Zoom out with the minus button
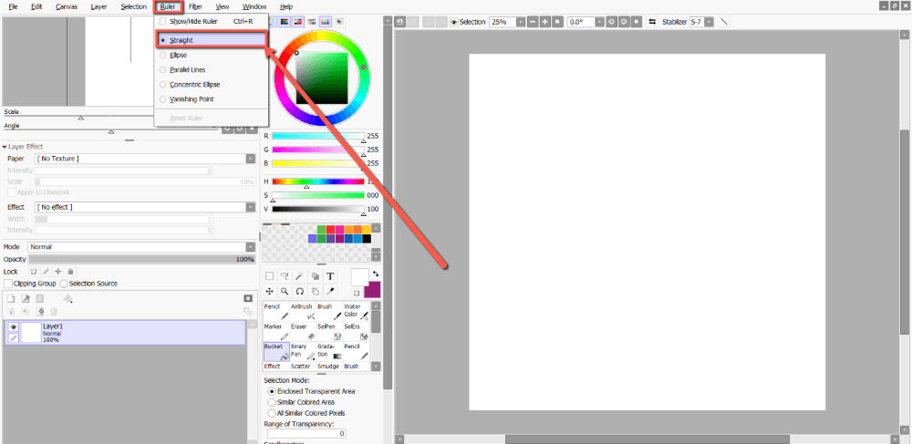The height and width of the screenshot is (444, 912). pyautogui.click(x=533, y=22)
